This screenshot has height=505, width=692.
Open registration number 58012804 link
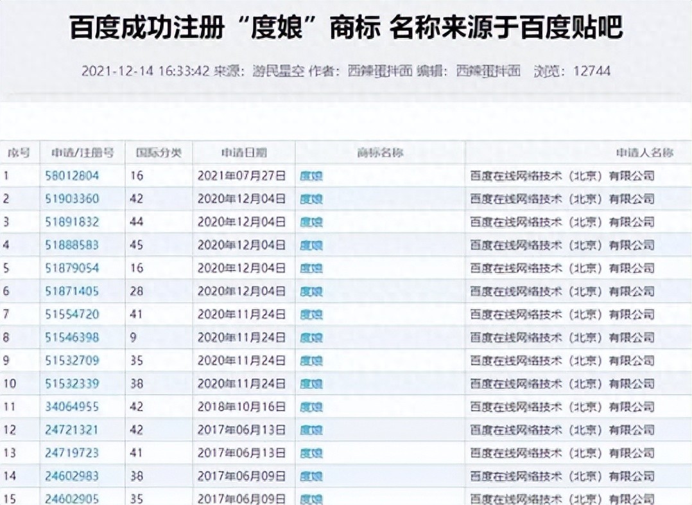(x=72, y=175)
